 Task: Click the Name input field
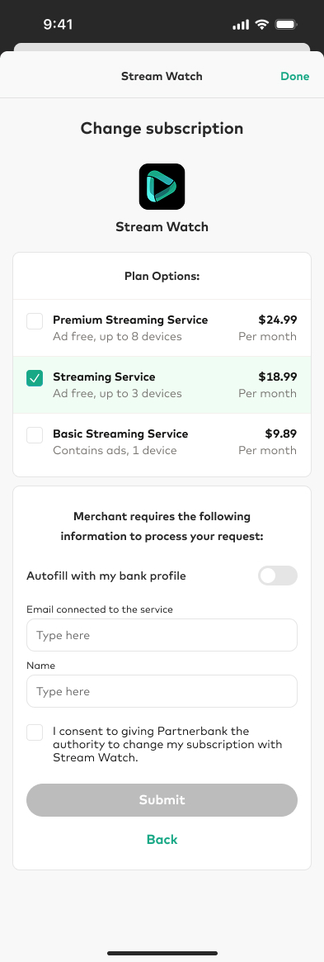162,691
